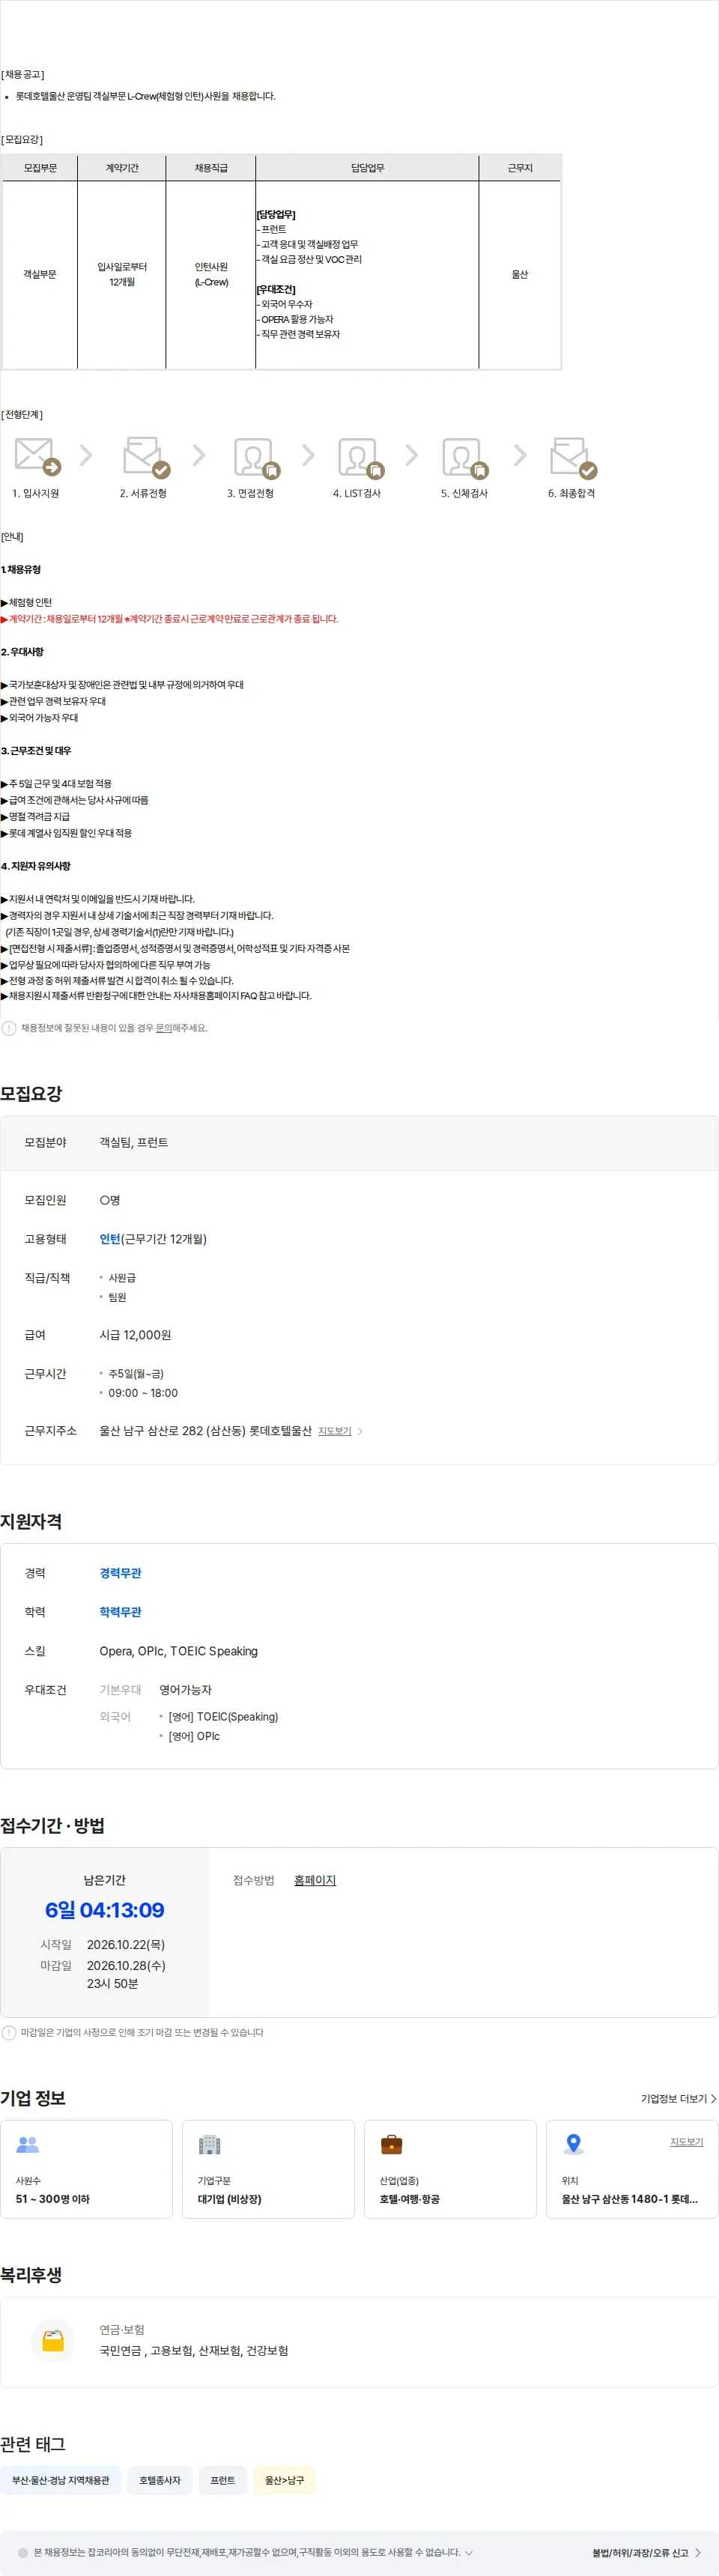Click the [영어] TOEIC(Speaking) list item
Image resolution: width=719 pixels, height=2576 pixels.
click(x=223, y=1717)
